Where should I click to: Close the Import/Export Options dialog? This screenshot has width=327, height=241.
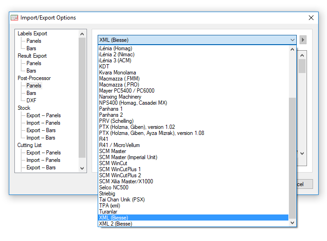coord(311,18)
